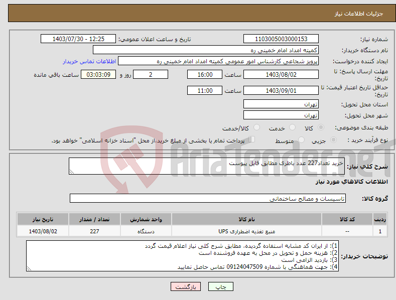The width and height of the screenshot is (396, 300).
Task: Click the announcement date field 1403/07/30 - 12:25
Action: pos(78,39)
